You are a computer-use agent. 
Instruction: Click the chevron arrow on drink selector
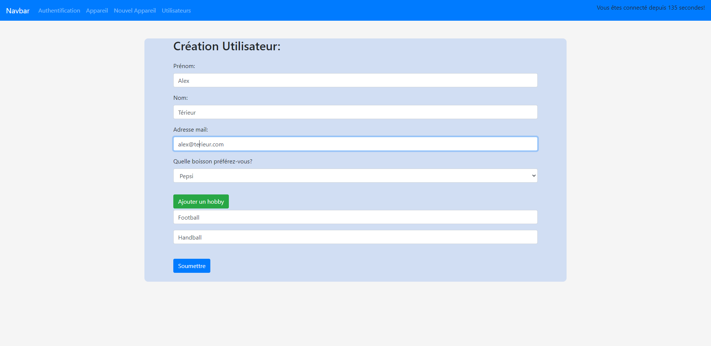(x=534, y=176)
